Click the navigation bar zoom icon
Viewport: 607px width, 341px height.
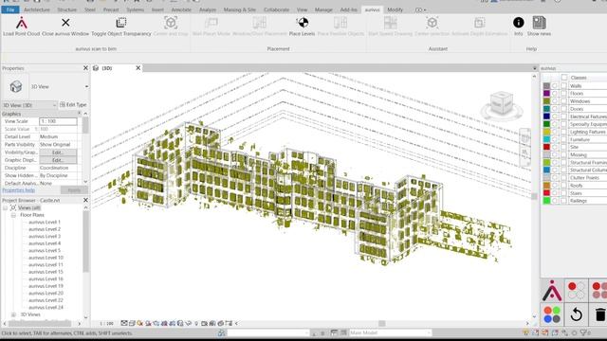[524, 152]
